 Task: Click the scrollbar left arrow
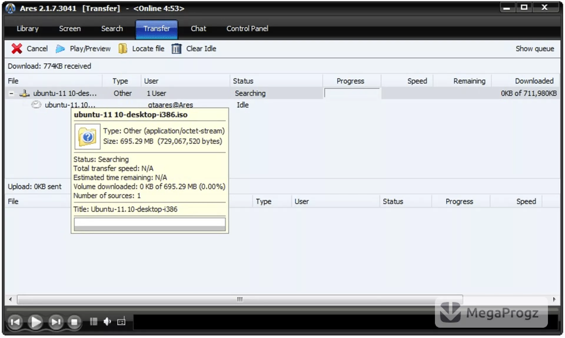(11, 299)
